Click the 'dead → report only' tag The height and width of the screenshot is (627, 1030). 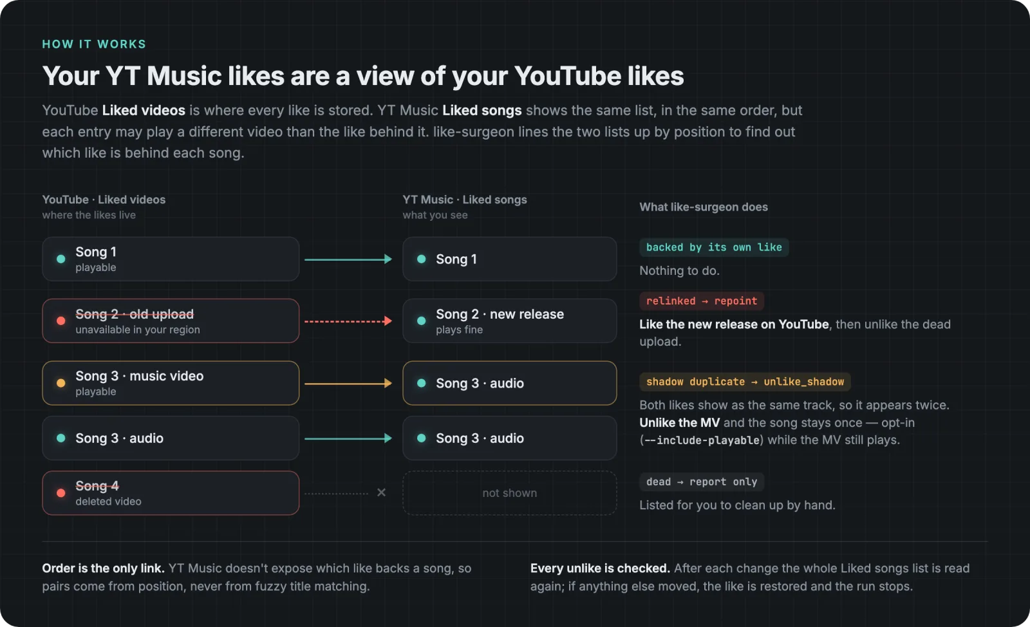[x=702, y=482]
